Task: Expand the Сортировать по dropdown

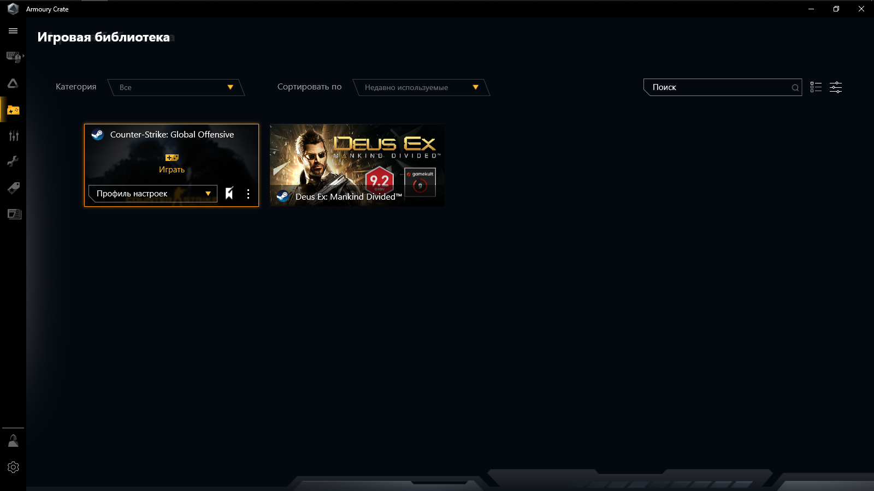Action: [x=421, y=87]
